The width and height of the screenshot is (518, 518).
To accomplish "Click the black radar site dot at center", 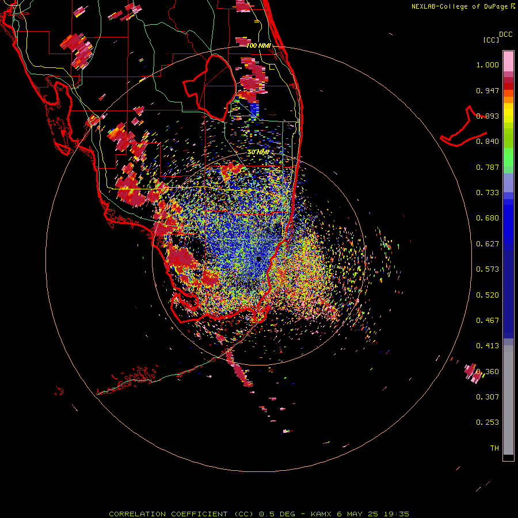I will tap(258, 259).
